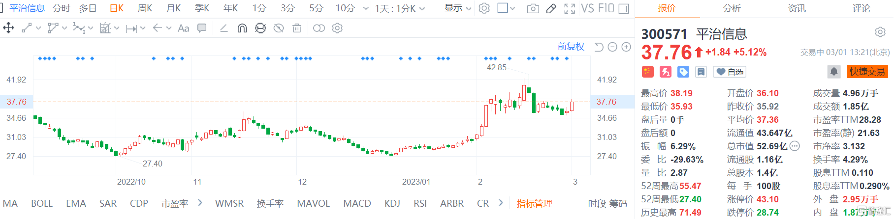The width and height of the screenshot is (894, 219).
Task: Toggle the right side panel icon
Action: (624, 9)
